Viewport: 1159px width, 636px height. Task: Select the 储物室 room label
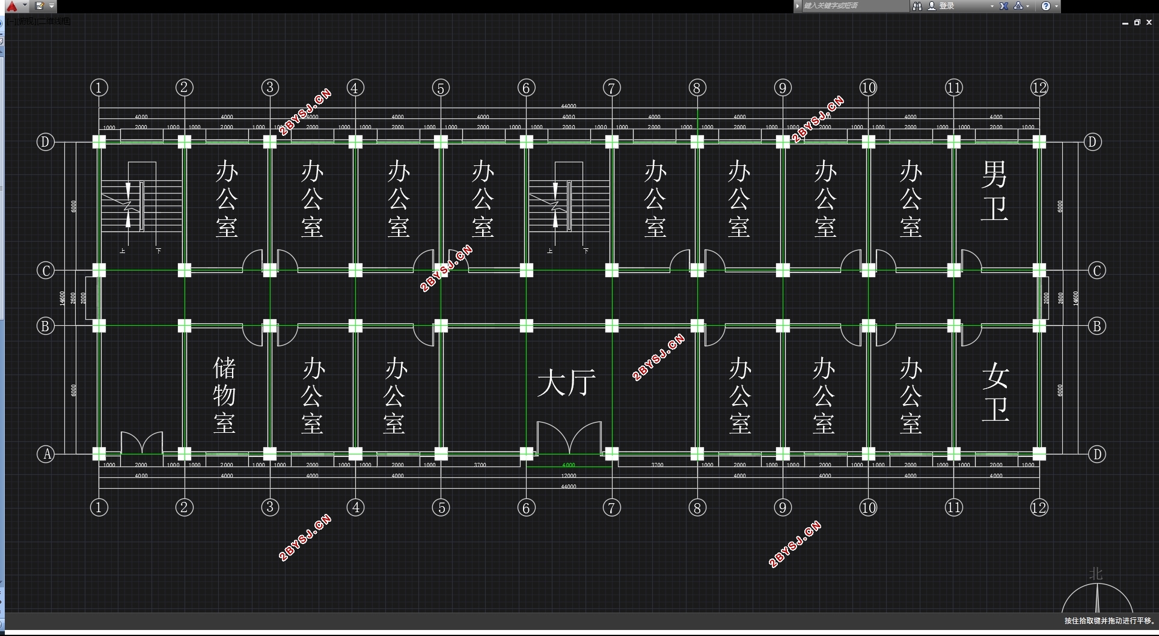pos(224,395)
